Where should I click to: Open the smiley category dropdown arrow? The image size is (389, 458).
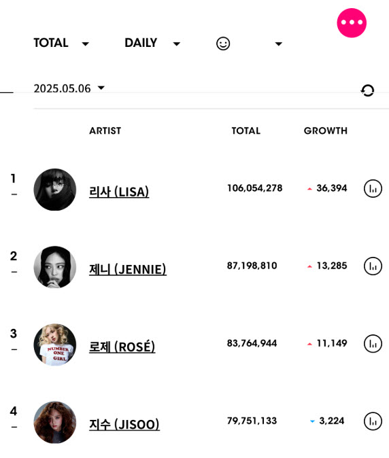click(279, 43)
